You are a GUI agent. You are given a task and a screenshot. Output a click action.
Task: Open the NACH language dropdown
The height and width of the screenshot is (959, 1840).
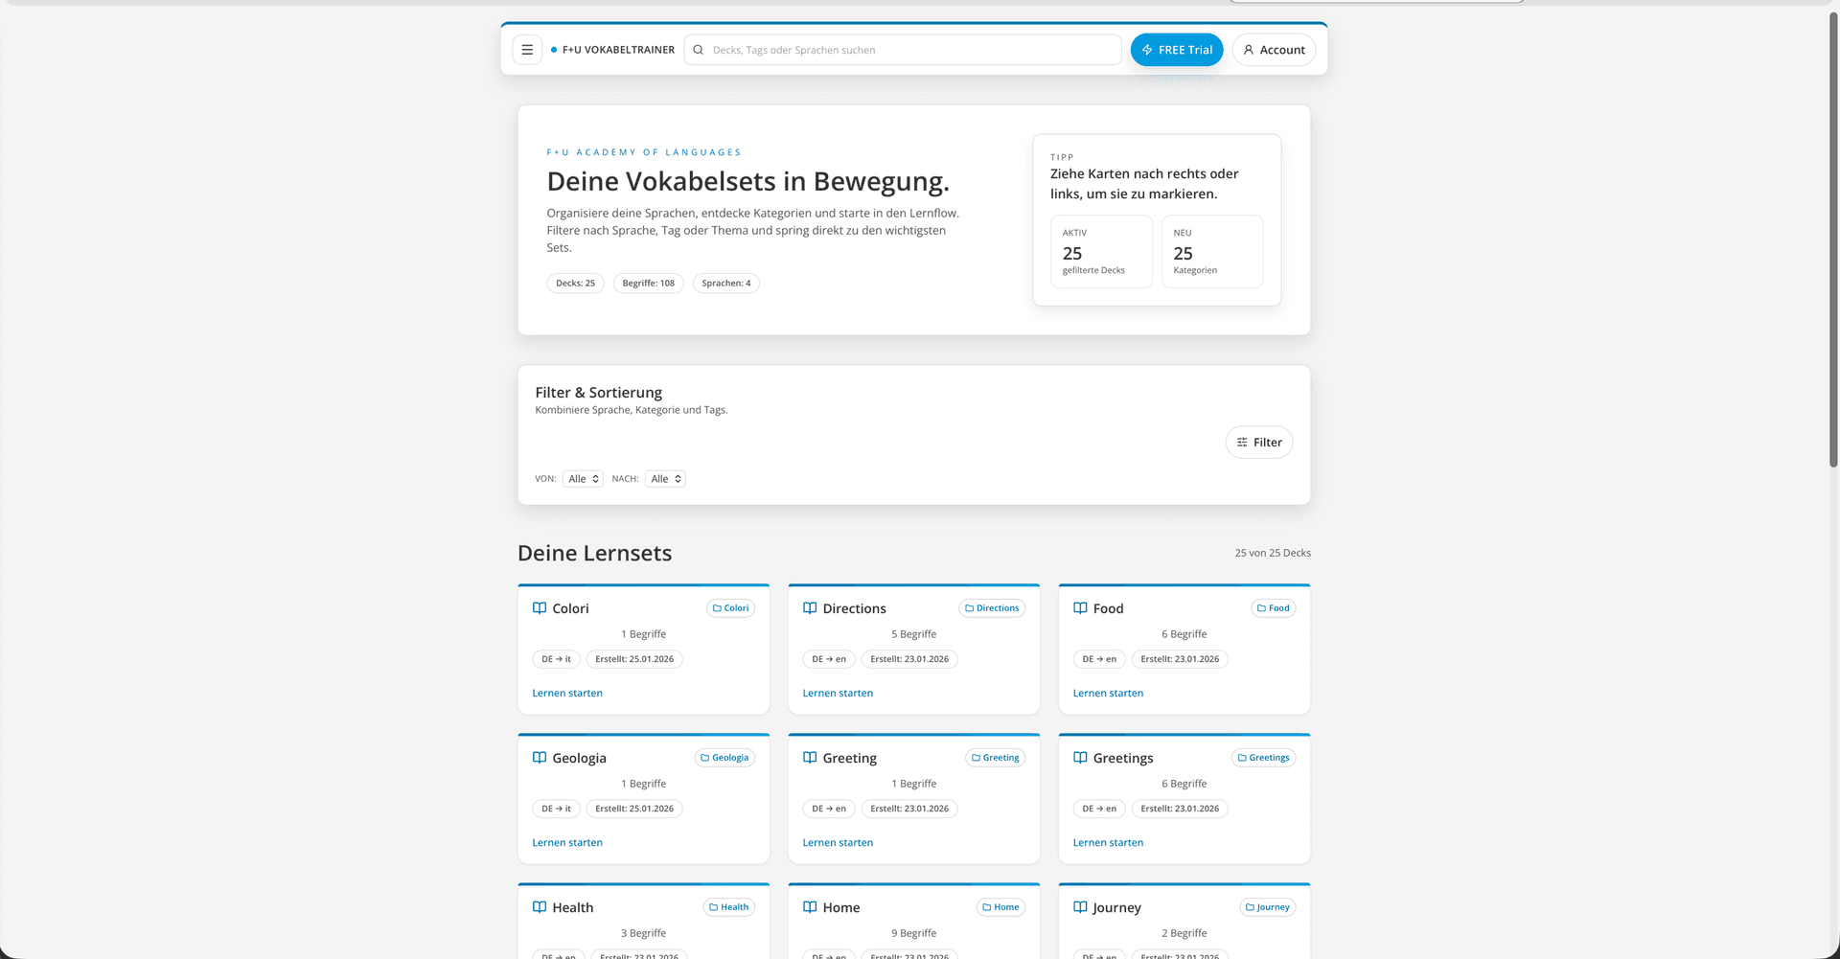click(664, 478)
